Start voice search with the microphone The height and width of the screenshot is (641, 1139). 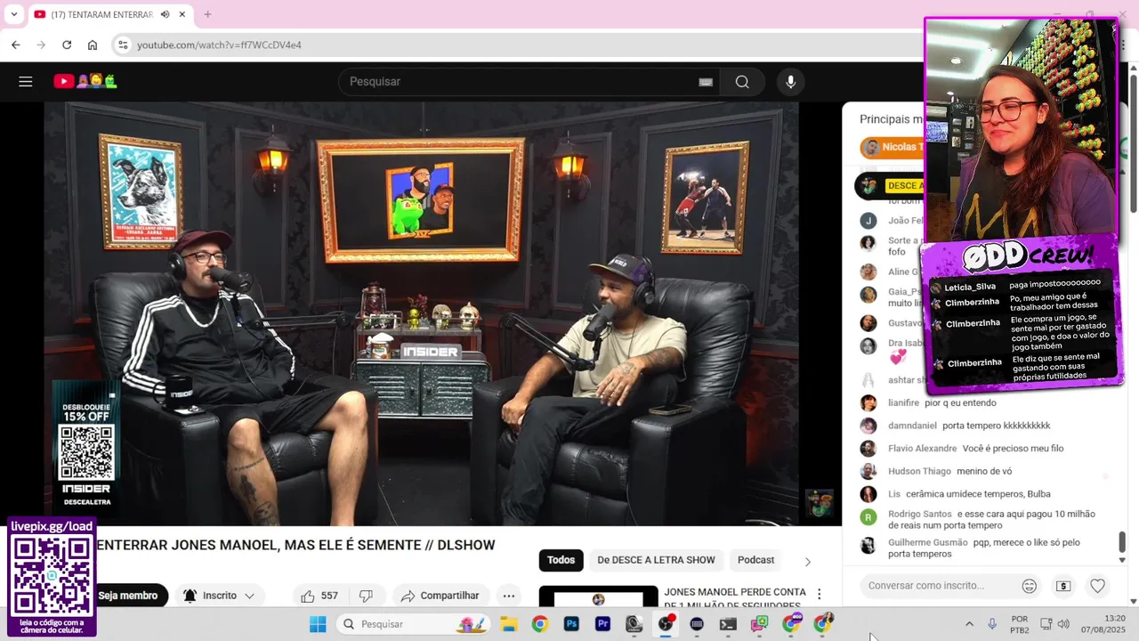click(790, 82)
